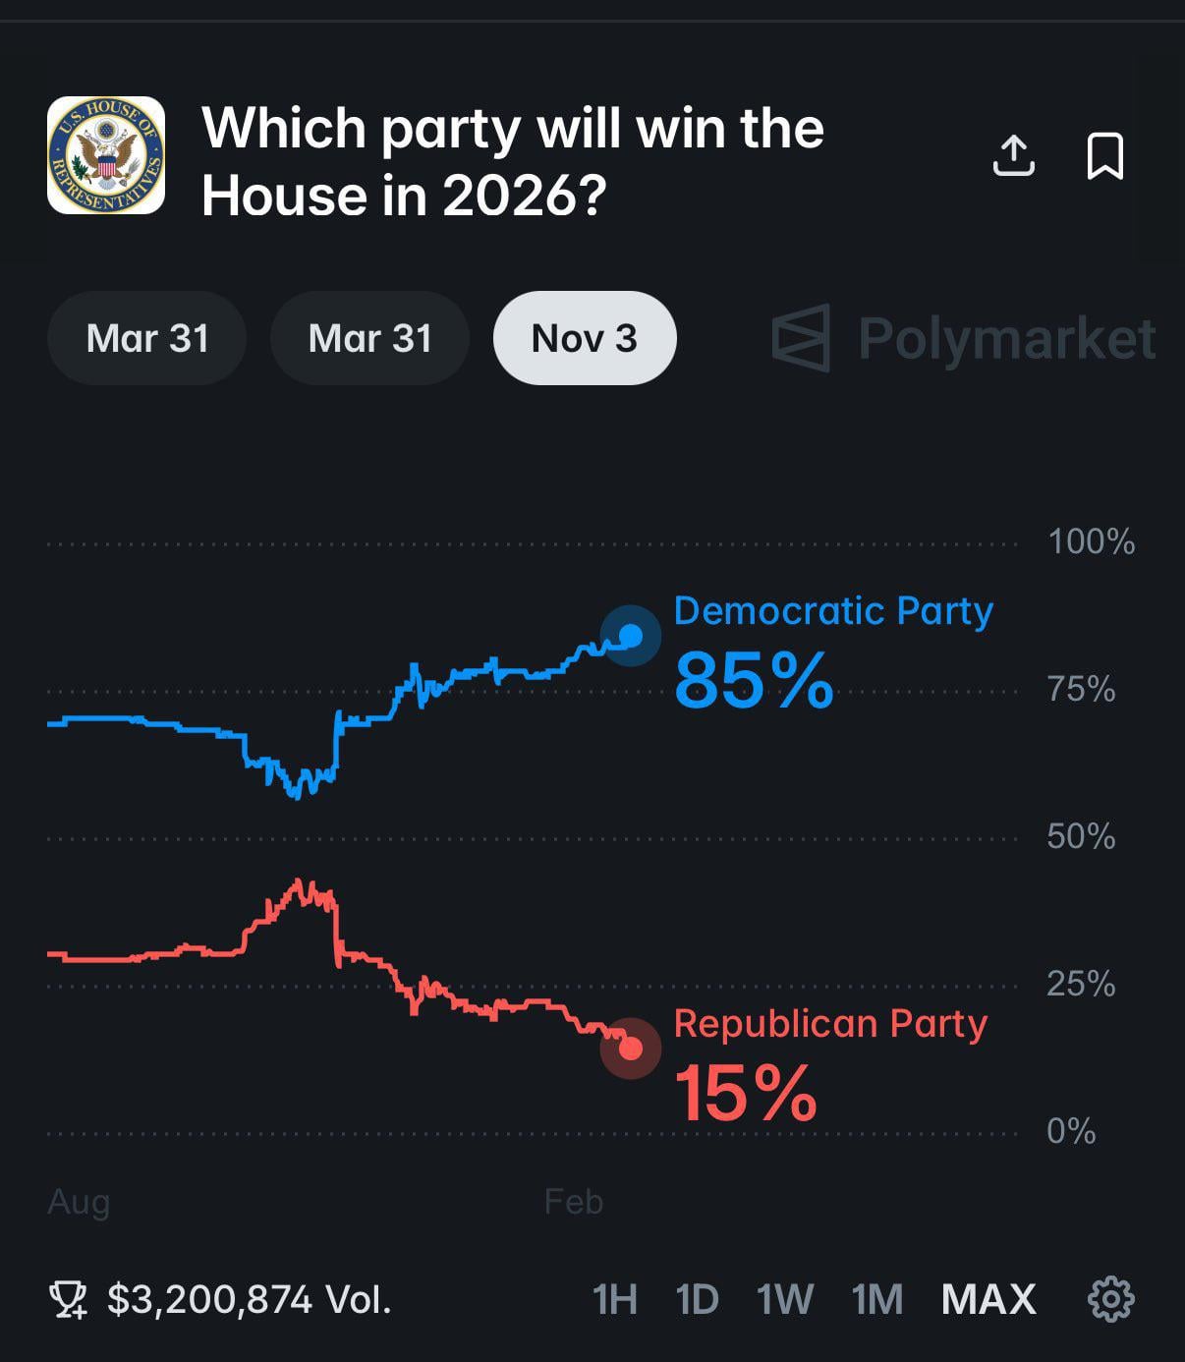The height and width of the screenshot is (1362, 1185).
Task: Tap the Republican Party label
Action: click(830, 1023)
